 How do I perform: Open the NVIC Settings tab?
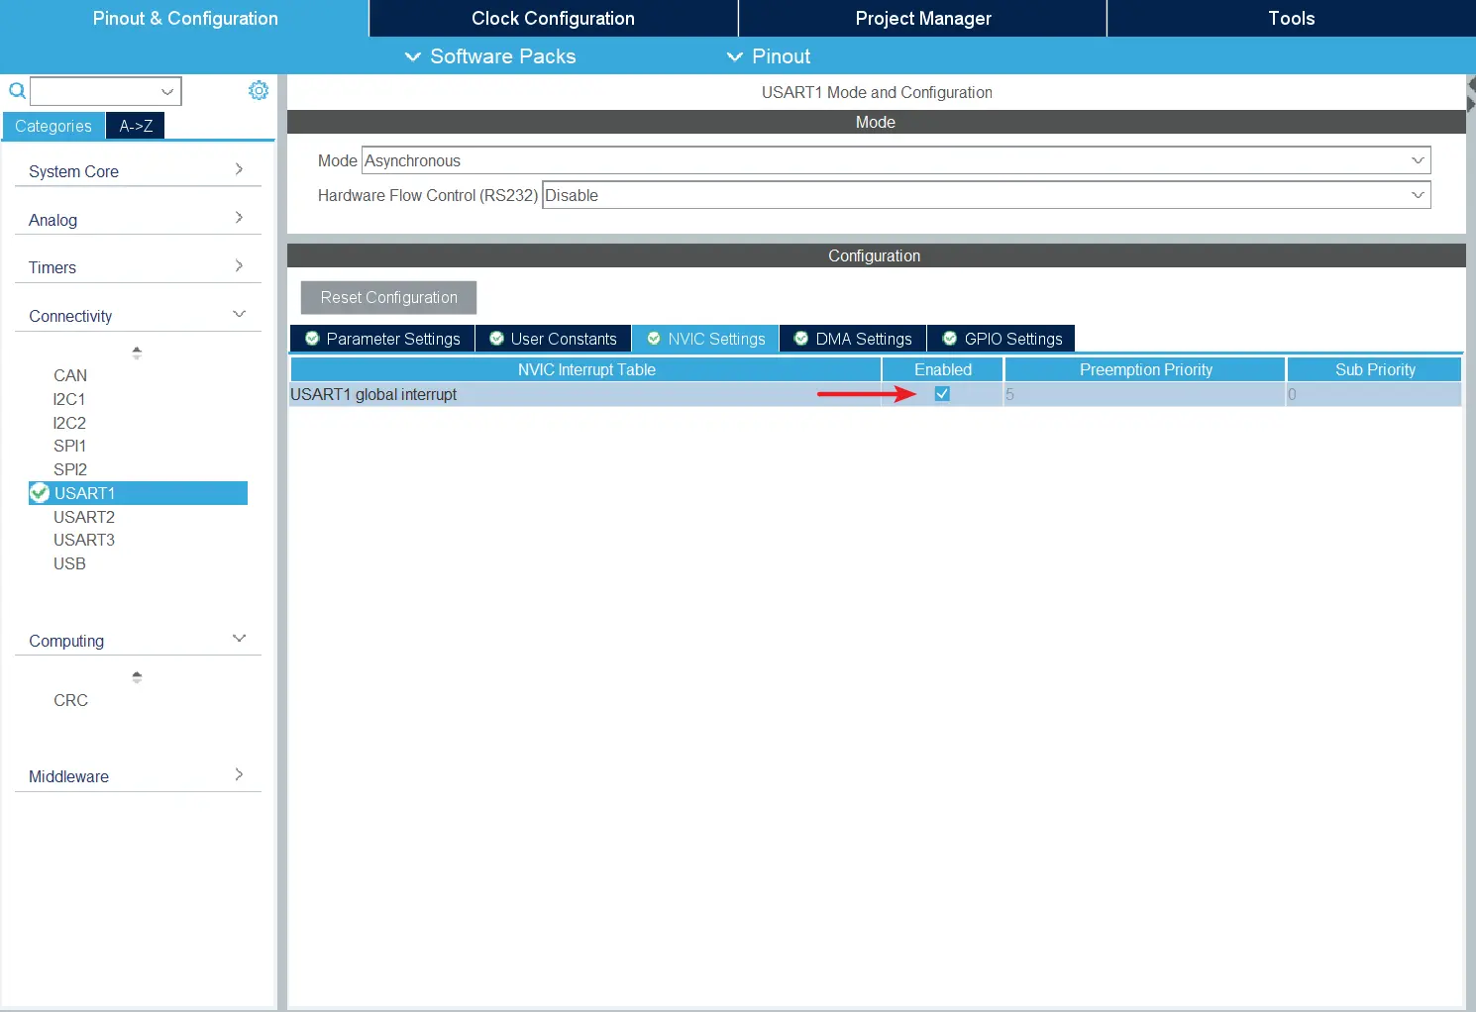[705, 339]
